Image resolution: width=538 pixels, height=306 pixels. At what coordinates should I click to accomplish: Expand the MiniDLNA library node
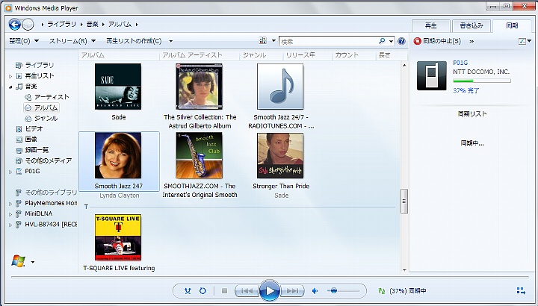10,214
